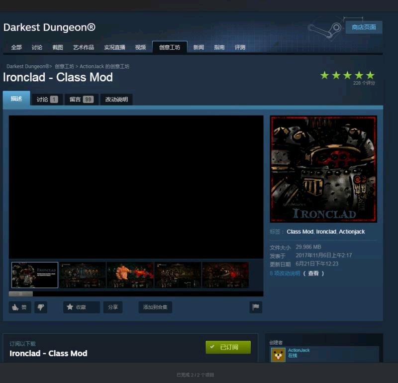This screenshot has height=383, width=398.
Task: Open the 艺术作品 artwork tab
Action: point(84,47)
